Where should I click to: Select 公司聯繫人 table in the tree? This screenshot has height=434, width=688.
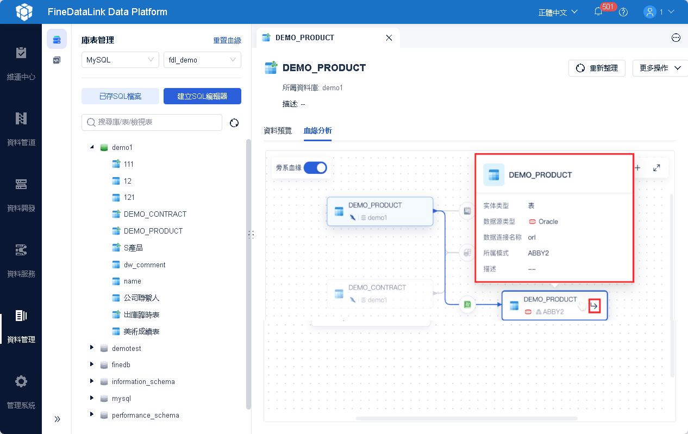(x=141, y=298)
